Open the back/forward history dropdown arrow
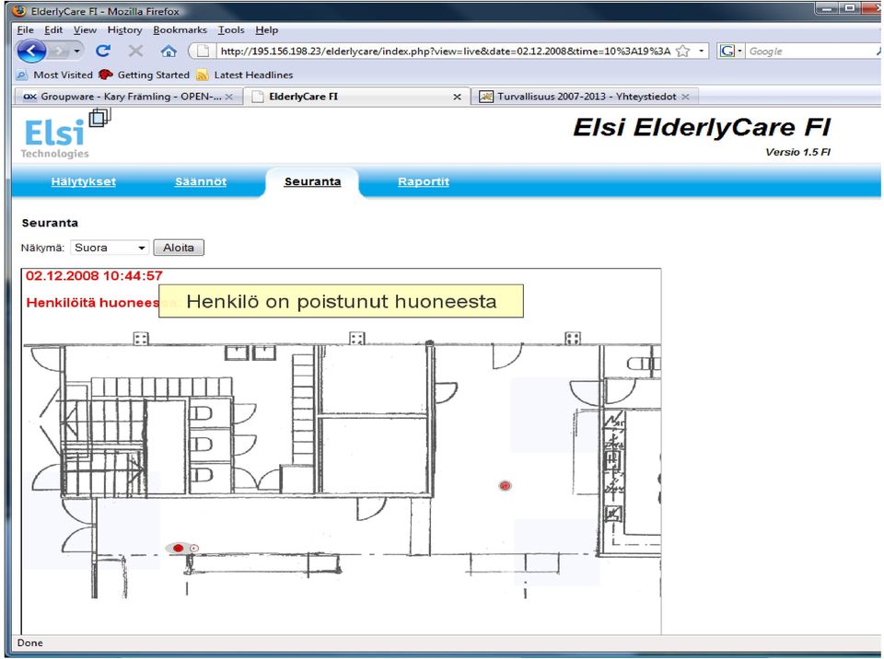The width and height of the screenshot is (884, 659). point(77,52)
